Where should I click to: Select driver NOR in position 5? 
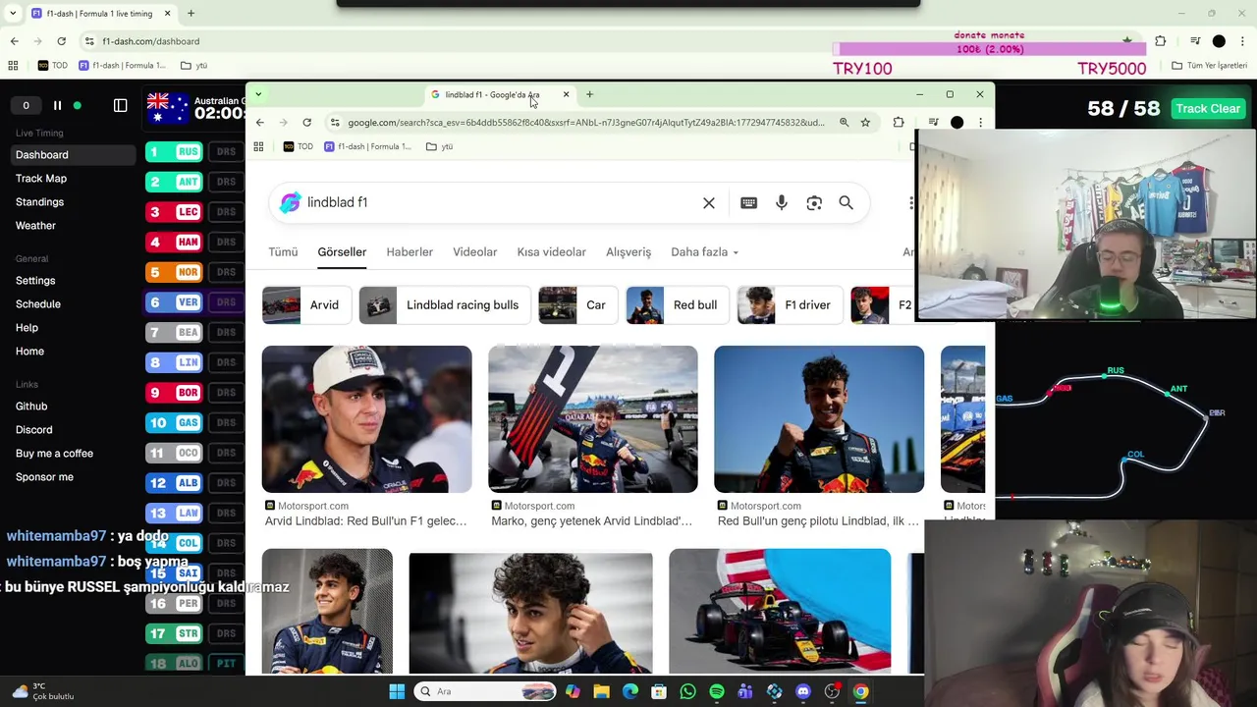coord(174,272)
